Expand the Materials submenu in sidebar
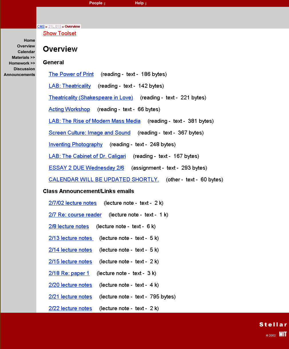 [x=23, y=57]
